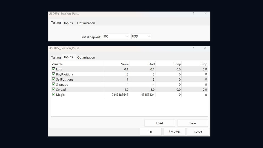Viewport: 263px width, 148px height.
Task: Click the Step column header
Action: point(168,64)
